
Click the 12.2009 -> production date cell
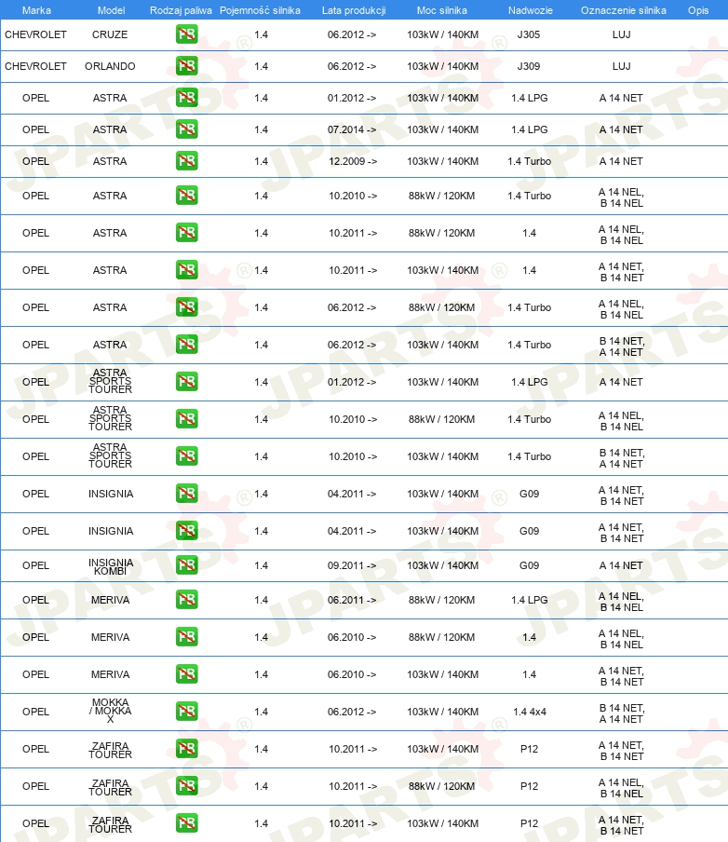353,161
